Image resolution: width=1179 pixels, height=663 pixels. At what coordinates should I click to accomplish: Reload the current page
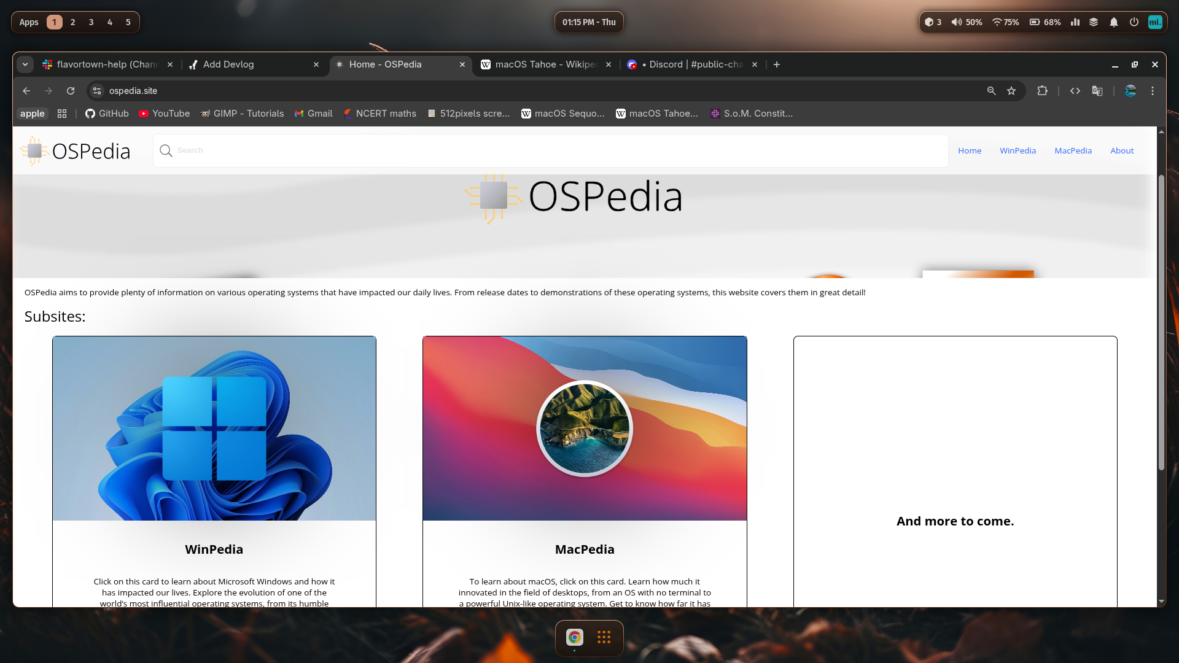[71, 91]
